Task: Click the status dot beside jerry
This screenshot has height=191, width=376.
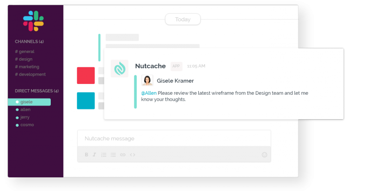Action: click(17, 117)
